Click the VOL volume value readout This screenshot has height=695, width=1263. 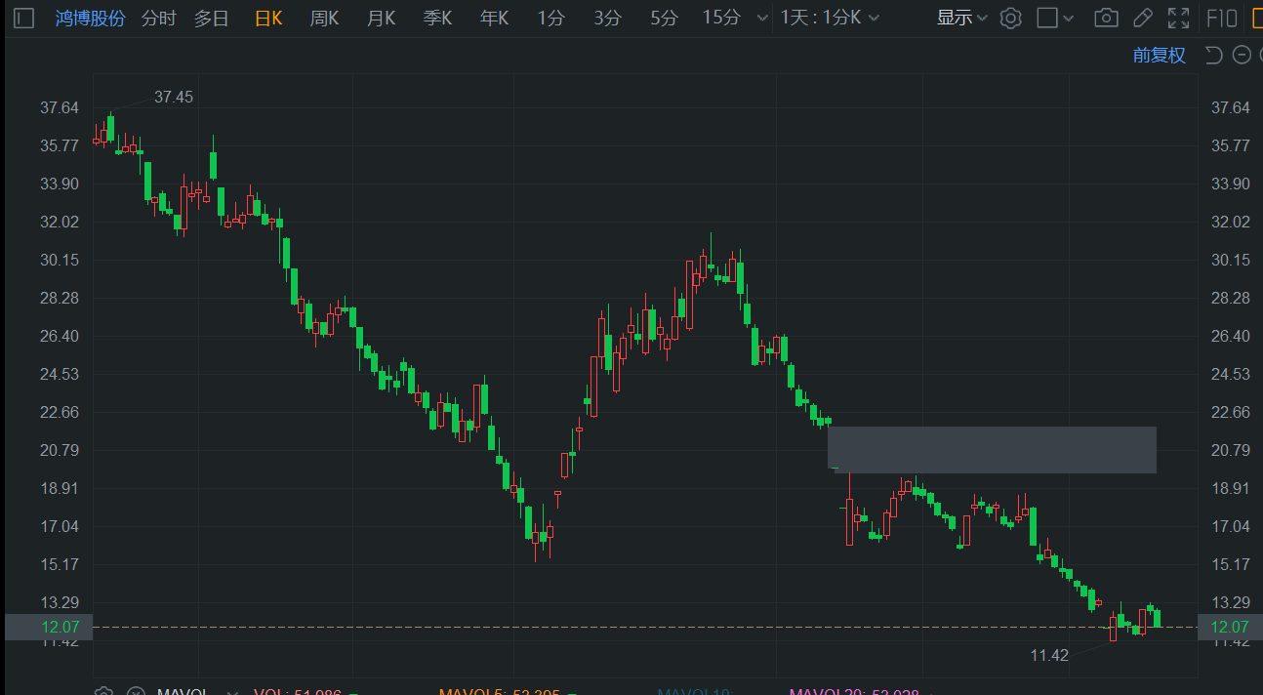click(298, 691)
